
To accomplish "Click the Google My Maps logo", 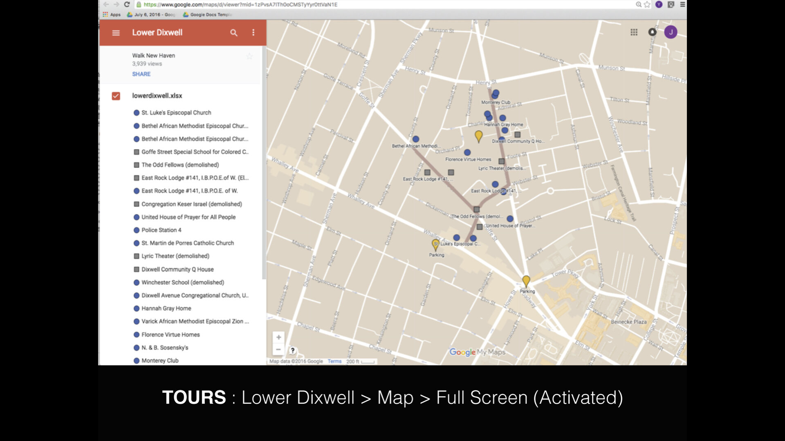I will [477, 352].
